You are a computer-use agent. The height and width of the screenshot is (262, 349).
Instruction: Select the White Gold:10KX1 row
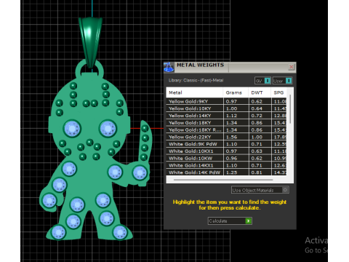(226, 151)
